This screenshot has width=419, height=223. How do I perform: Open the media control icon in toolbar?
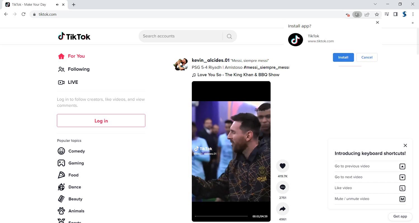click(x=387, y=14)
